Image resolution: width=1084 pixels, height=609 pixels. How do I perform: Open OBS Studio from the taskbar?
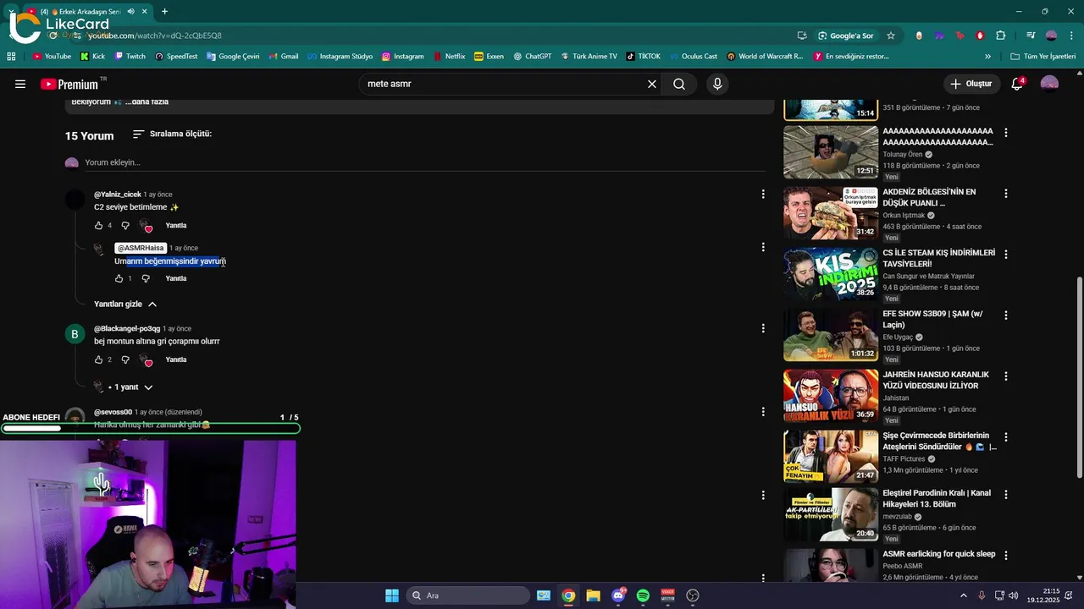click(x=693, y=595)
